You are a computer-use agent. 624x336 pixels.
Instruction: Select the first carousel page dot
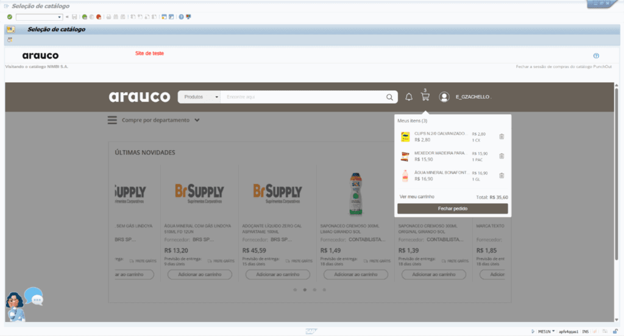pos(295,290)
